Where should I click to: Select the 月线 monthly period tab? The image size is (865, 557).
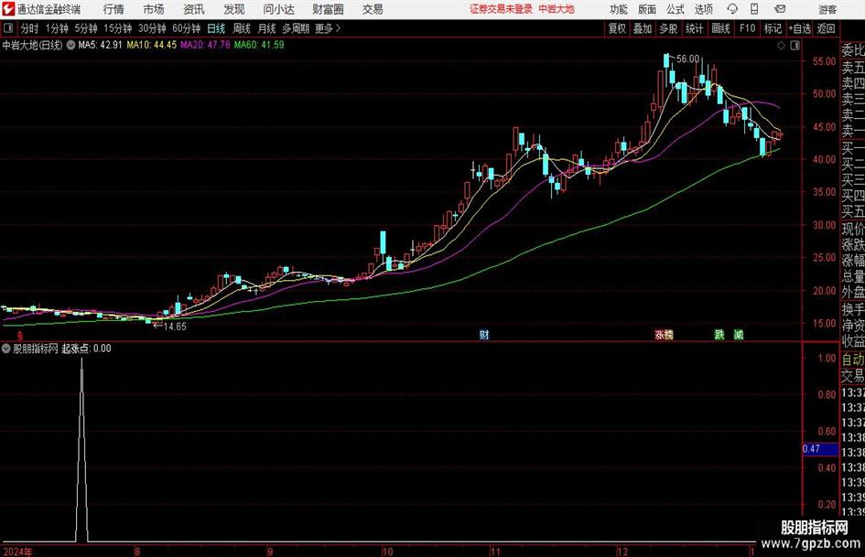(x=266, y=28)
